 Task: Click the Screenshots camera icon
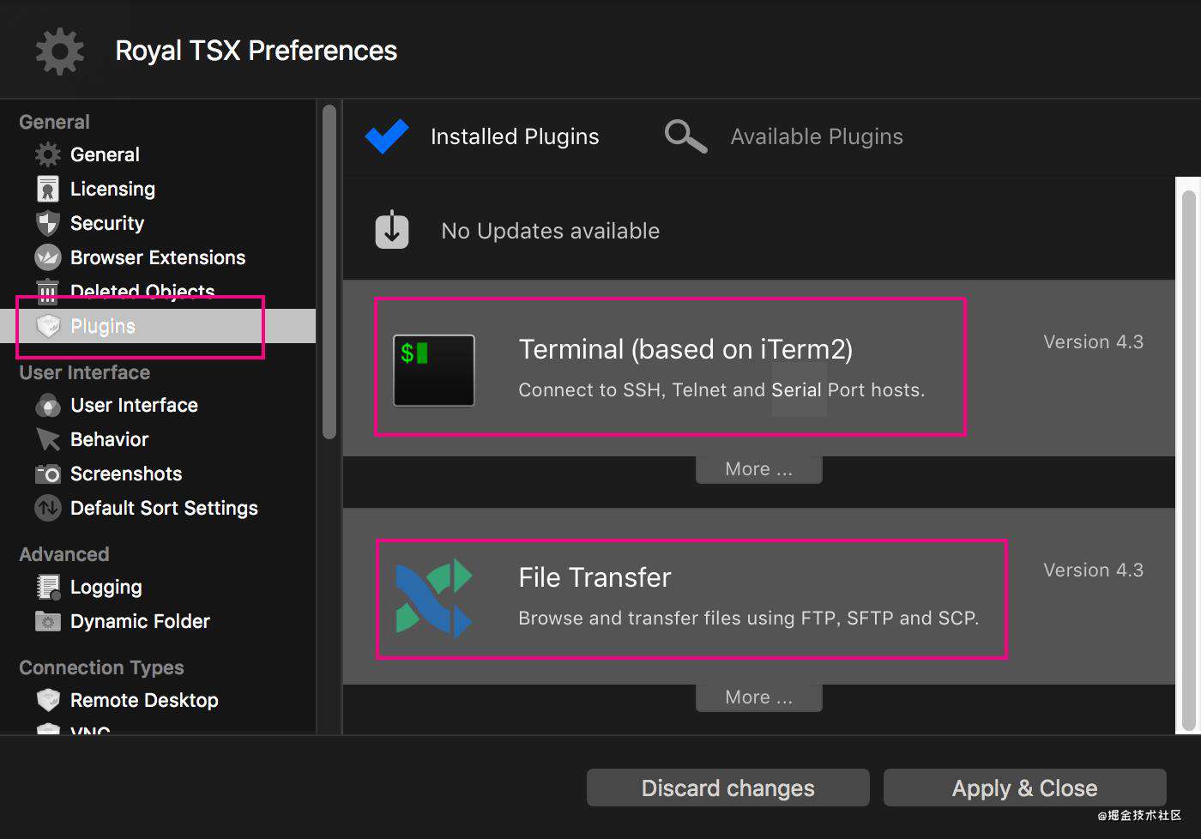48,474
